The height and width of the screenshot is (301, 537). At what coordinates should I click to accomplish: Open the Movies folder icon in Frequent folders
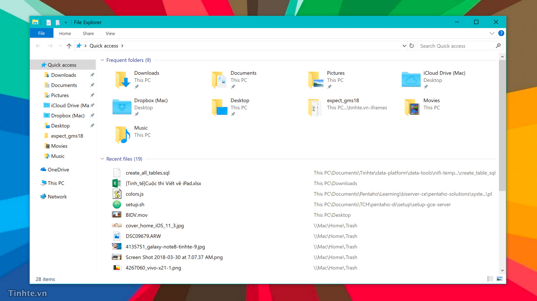coord(412,107)
